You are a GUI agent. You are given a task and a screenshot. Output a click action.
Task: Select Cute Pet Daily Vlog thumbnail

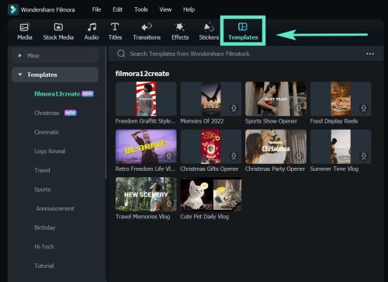(211, 194)
